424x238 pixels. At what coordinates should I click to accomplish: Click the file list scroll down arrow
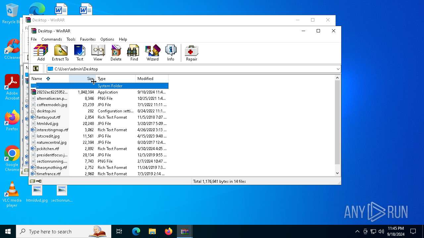pyautogui.click(x=337, y=173)
